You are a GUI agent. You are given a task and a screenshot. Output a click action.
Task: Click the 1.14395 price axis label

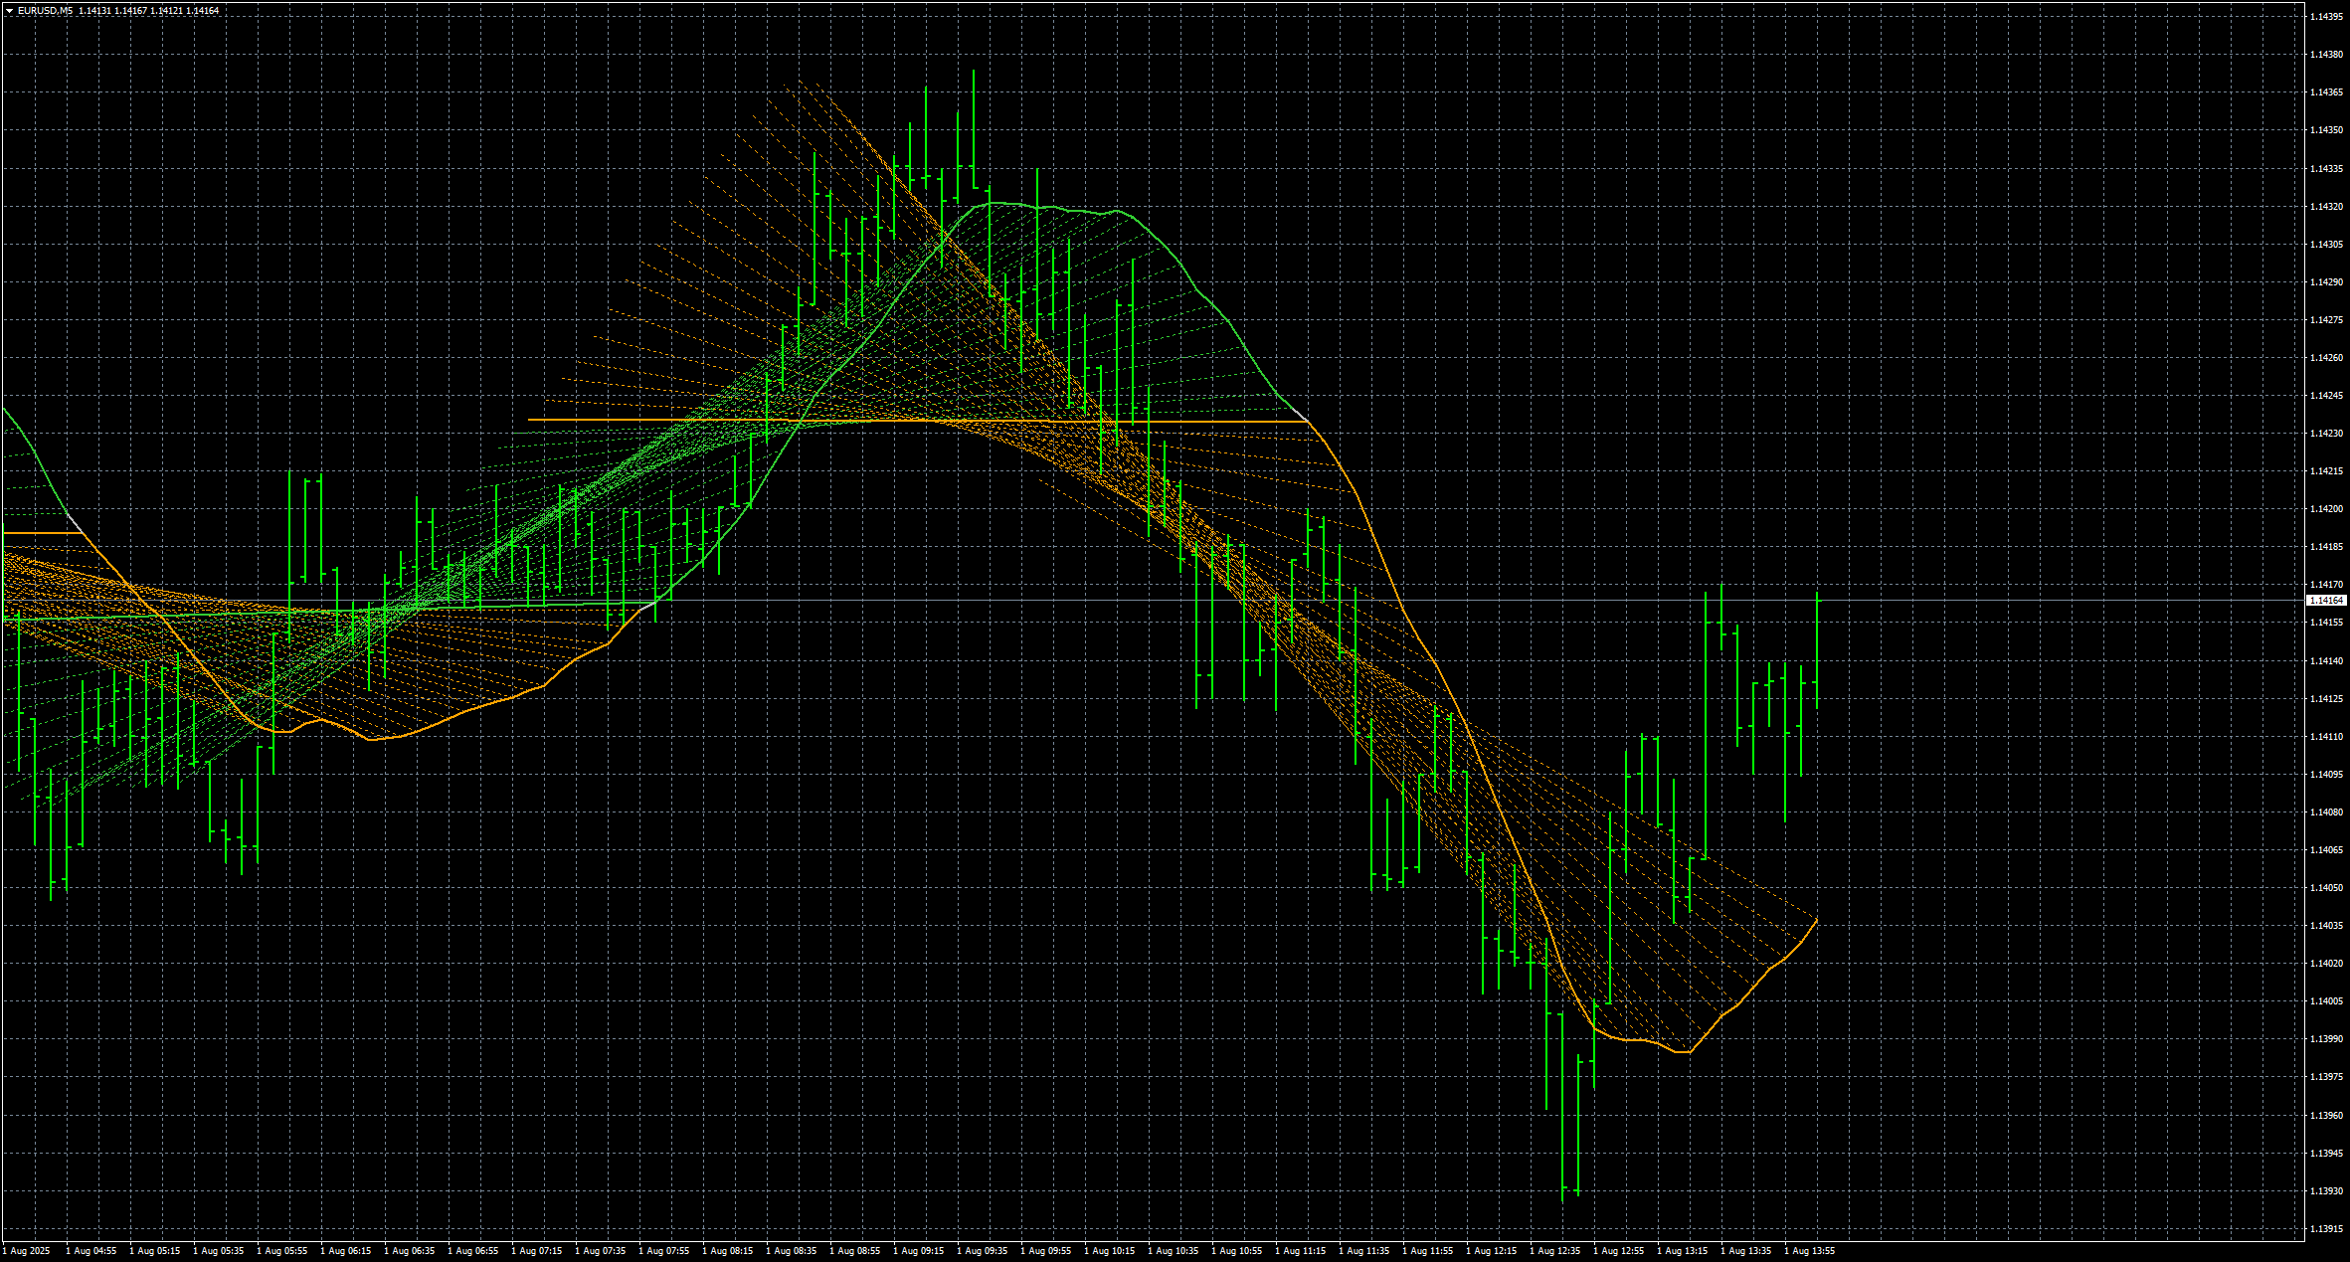point(2326,17)
